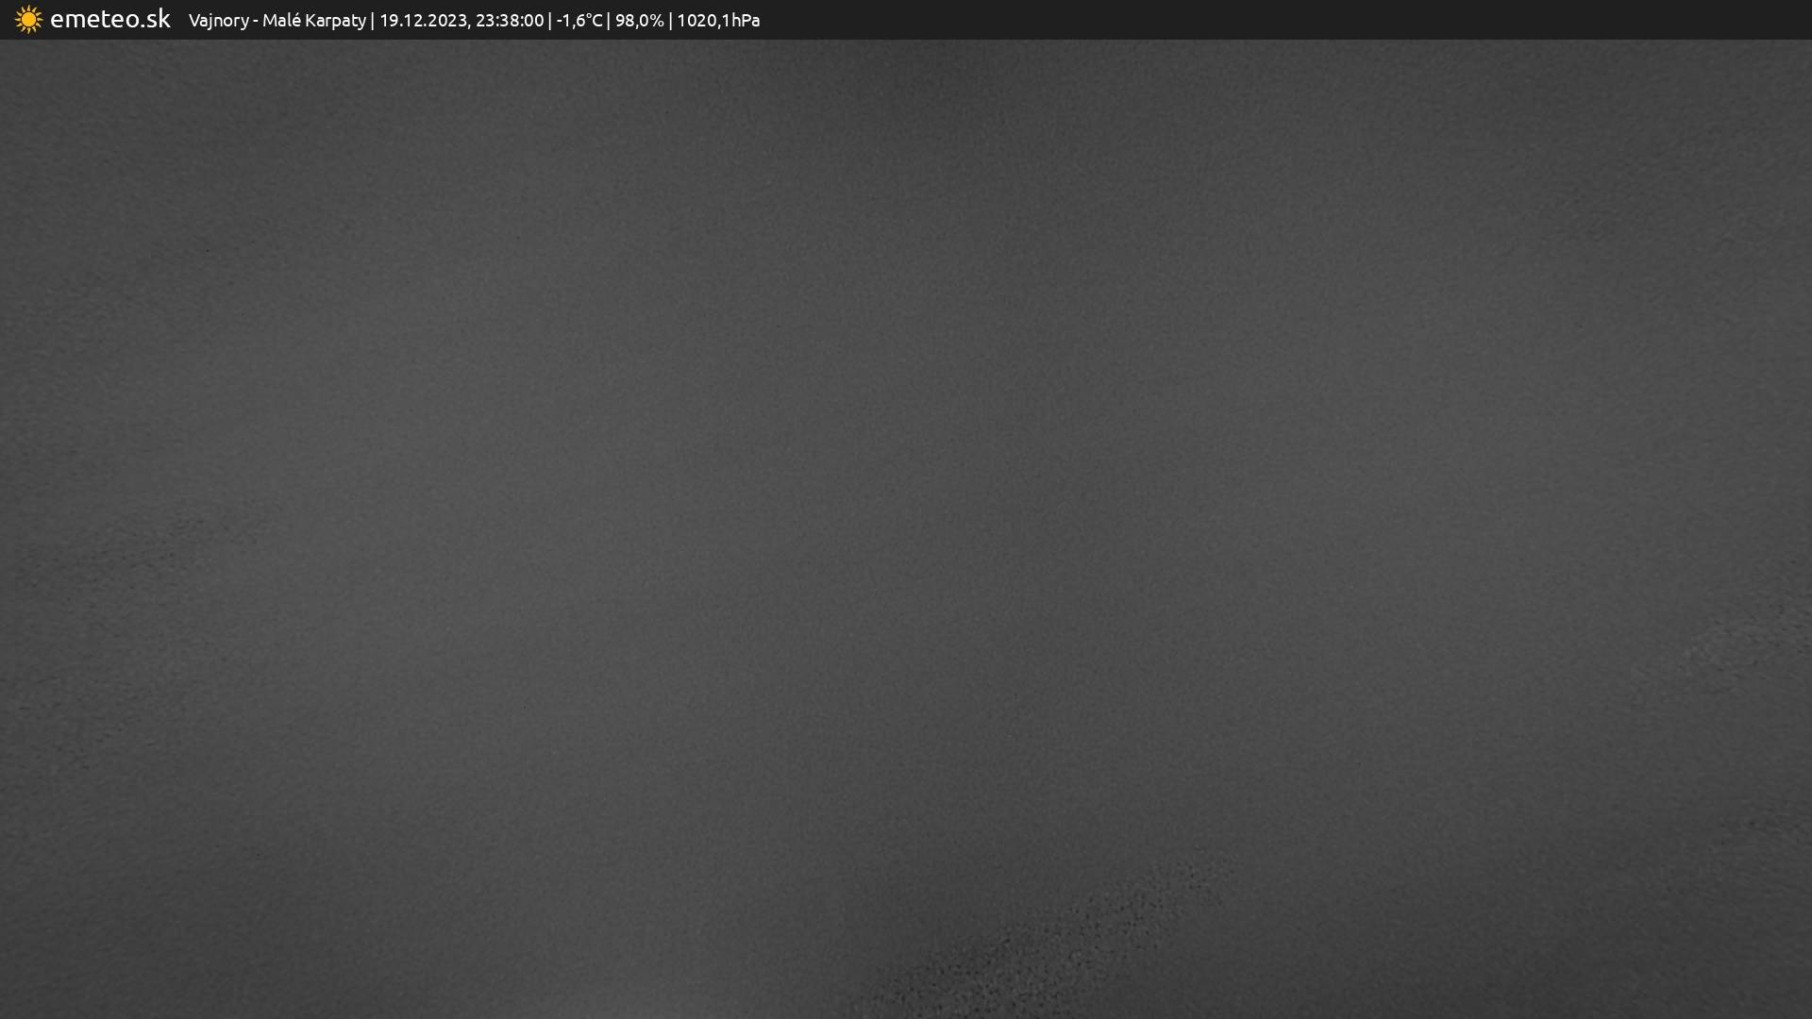Click the hyphen between Vajnory and Malé
This screenshot has width=1812, height=1019.
256,21
